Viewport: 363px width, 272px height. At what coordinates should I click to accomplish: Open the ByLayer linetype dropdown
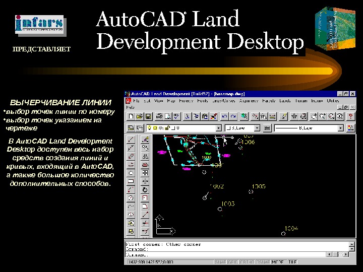coord(340,128)
